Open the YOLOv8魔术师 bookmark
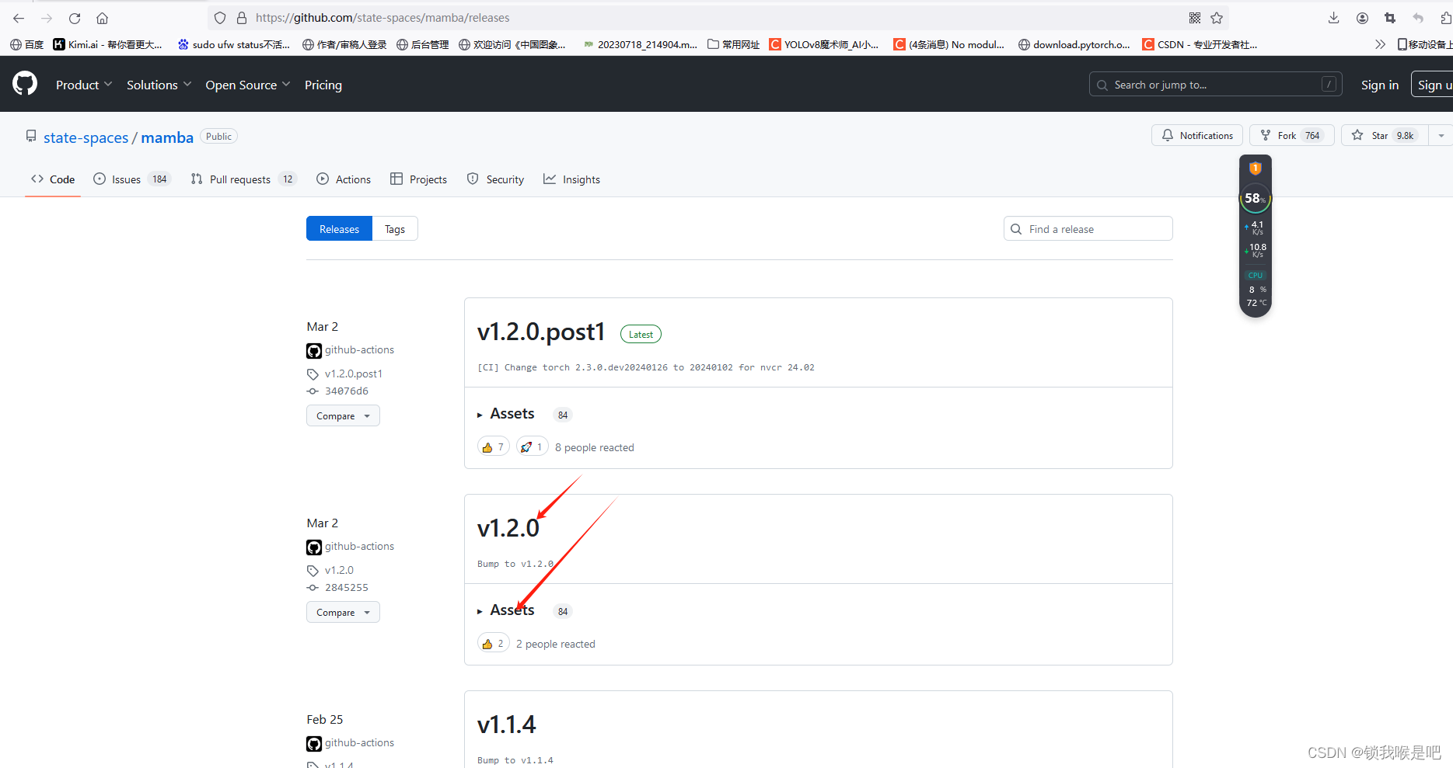Screen dimensions: 1453x768 pyautogui.click(x=824, y=44)
